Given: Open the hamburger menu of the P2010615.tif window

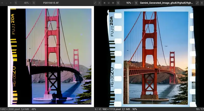Looking at the screenshot, I should pyautogui.click(x=99, y=3).
